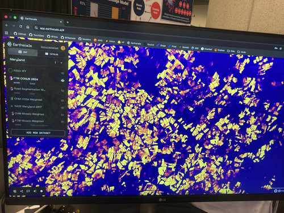This screenshot has height=213, width=284.
Task: Click the browser forward arrow
Action: tap(14, 26)
